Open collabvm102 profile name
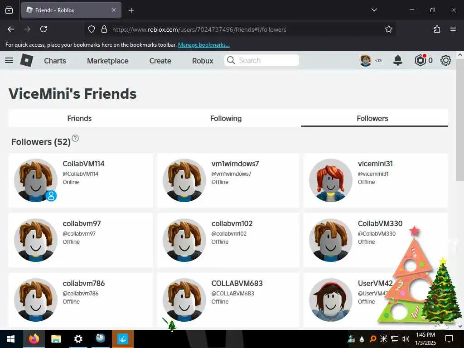The image size is (464, 348). [x=232, y=223]
